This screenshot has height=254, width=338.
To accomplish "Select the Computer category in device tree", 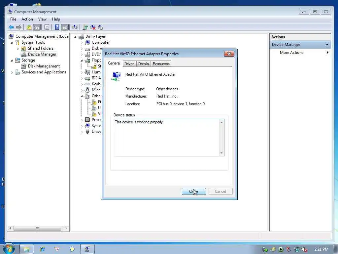I will point(100,42).
